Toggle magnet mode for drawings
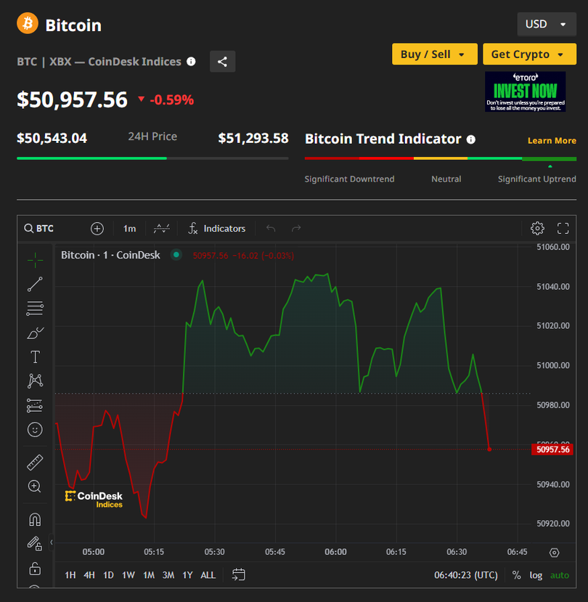 click(x=35, y=519)
